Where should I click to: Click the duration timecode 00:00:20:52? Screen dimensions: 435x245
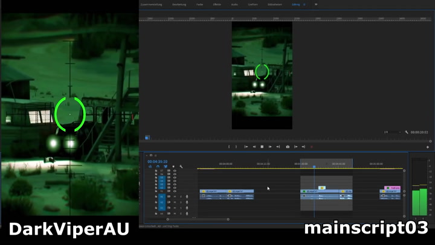pyautogui.click(x=419, y=132)
